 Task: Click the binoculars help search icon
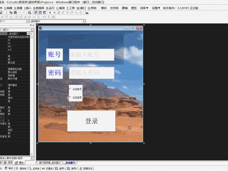(87, 13)
